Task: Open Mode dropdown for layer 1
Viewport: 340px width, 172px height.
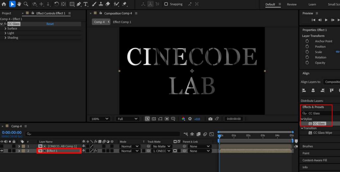Action: (130, 146)
